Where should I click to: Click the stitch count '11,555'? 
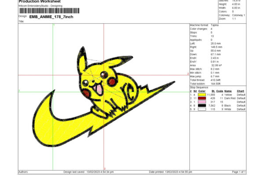[x=211, y=95]
